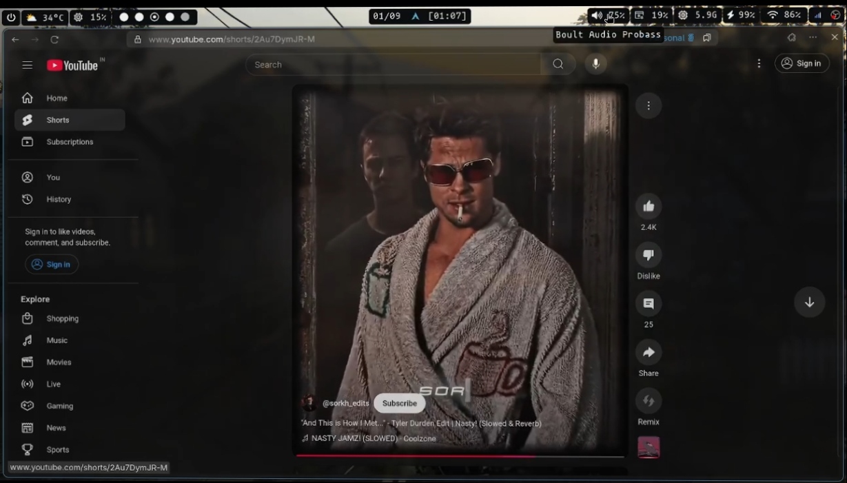Open browser three-dot menu at top right
Viewport: 847px width, 483px height.
[x=813, y=37]
